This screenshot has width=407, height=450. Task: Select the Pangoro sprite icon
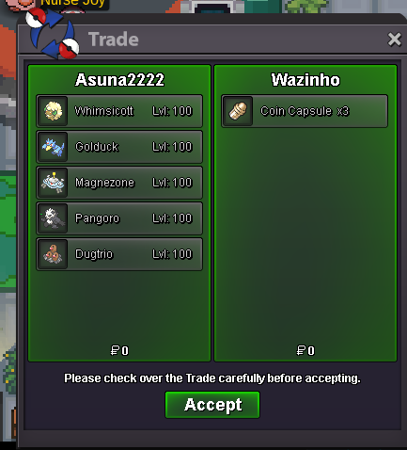(53, 218)
